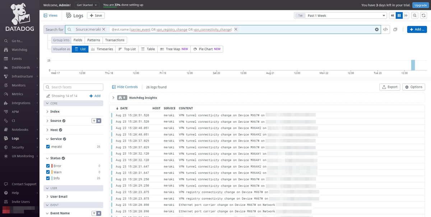Click the Hide Controls link

(x=125, y=87)
